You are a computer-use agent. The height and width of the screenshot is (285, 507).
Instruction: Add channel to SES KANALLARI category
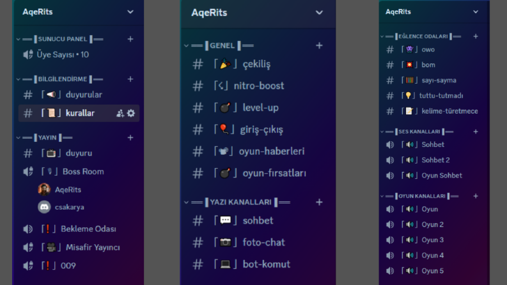[x=476, y=132]
